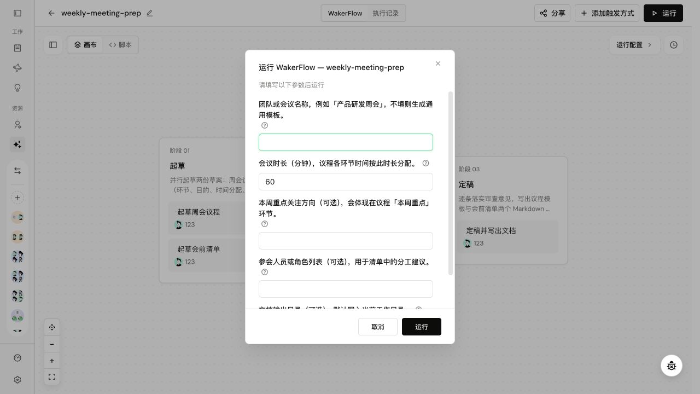Expand the 运行配置 panel

click(634, 45)
